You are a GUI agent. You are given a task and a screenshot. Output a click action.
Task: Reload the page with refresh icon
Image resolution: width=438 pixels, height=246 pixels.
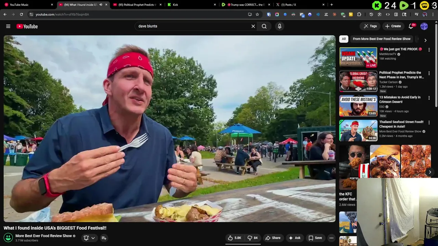[x=21, y=14]
